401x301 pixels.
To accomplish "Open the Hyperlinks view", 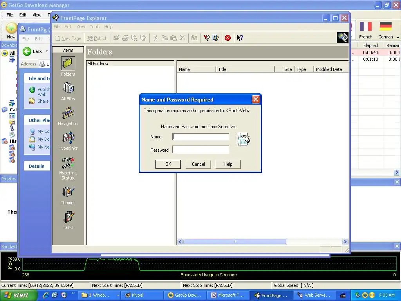I will click(x=68, y=141).
